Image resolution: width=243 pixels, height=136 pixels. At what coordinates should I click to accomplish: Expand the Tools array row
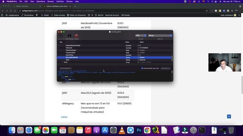pyautogui.click(x=62, y=62)
